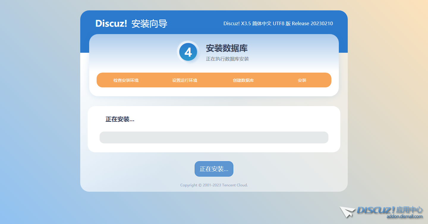
Task: Click the step 4 circle icon
Action: click(x=188, y=52)
